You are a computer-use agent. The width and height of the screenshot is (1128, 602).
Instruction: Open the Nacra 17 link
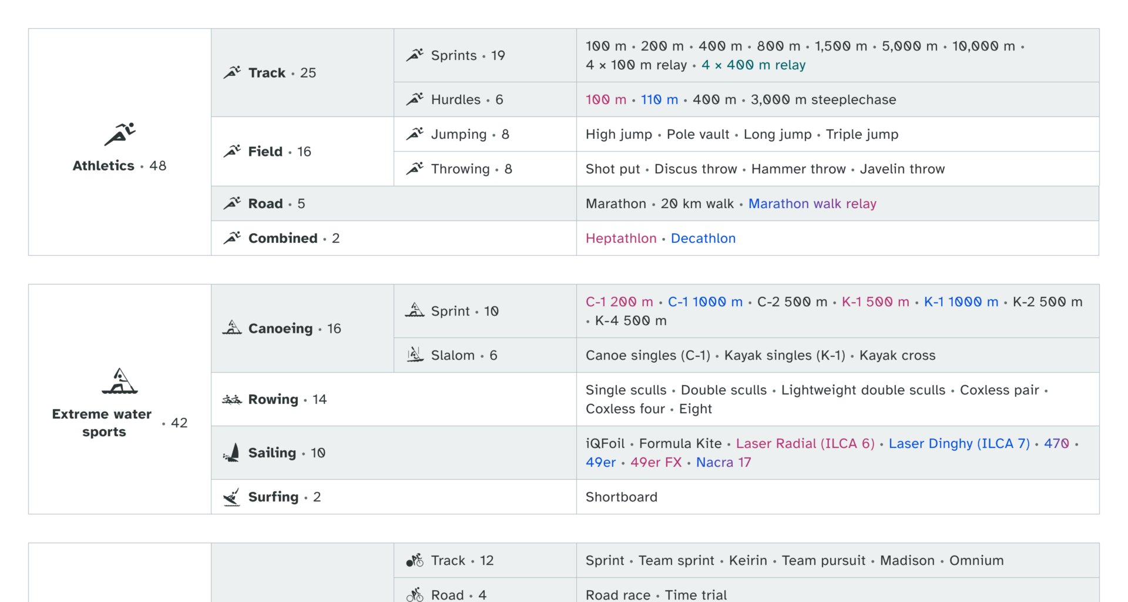point(723,462)
